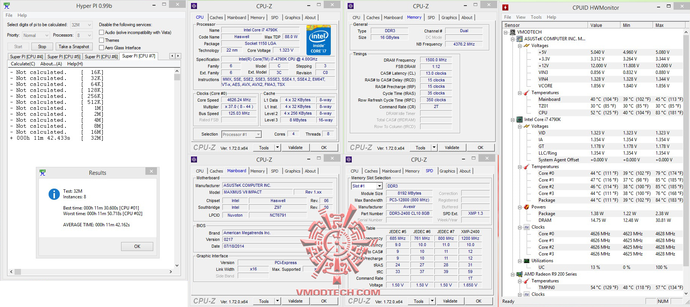The width and height of the screenshot is (690, 307).
Task: Click the Hyper PI icon in the Results dialog title
Action: (43, 173)
